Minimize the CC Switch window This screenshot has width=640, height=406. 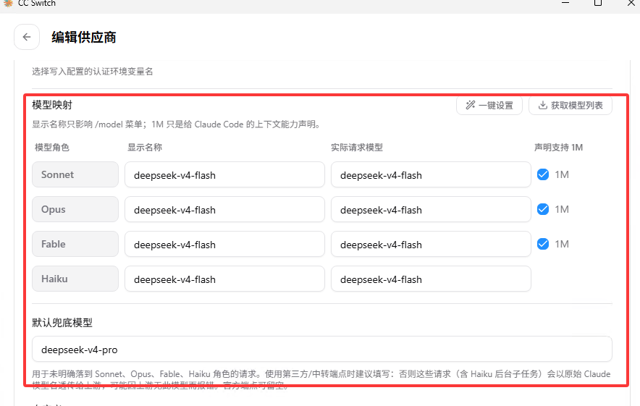[565, 3]
